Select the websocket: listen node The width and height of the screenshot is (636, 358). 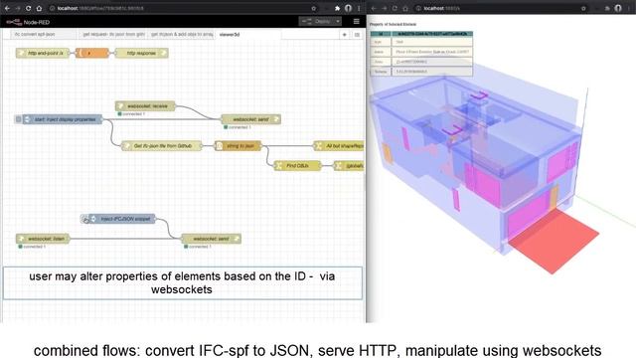43,239
